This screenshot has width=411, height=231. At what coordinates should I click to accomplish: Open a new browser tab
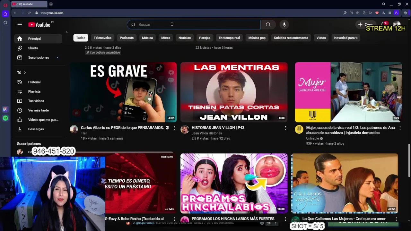[x=51, y=4]
